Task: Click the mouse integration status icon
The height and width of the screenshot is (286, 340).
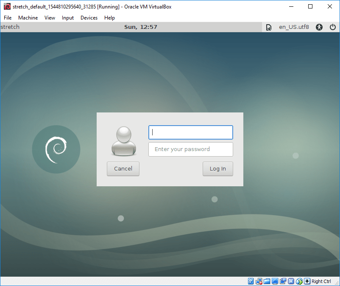Action: (299, 281)
